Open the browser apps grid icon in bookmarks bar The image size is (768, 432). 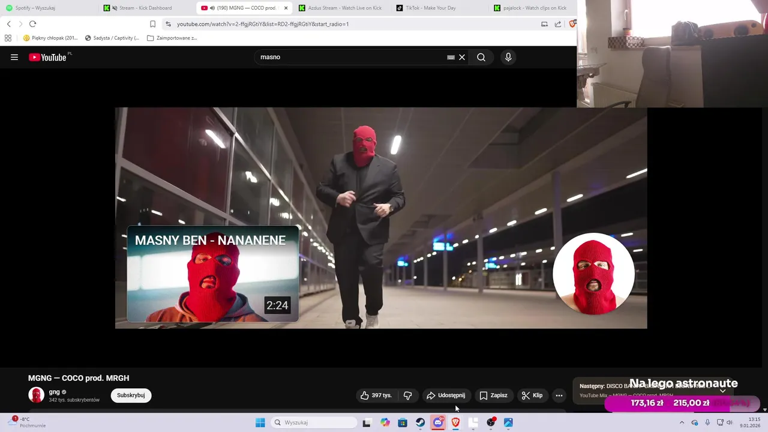point(8,38)
